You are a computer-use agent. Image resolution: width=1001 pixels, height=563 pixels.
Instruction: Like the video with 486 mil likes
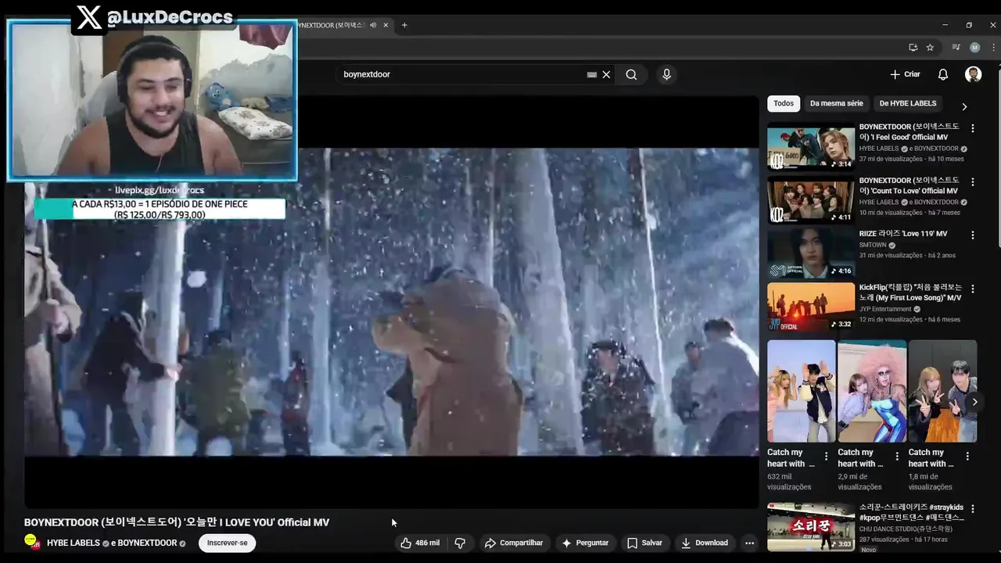click(420, 543)
